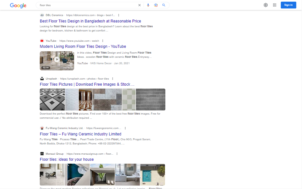Image resolution: width=302 pixels, height=189 pixels.
Task: Open the three-dot menu beside the Unsplash result
Action: coord(112,79)
